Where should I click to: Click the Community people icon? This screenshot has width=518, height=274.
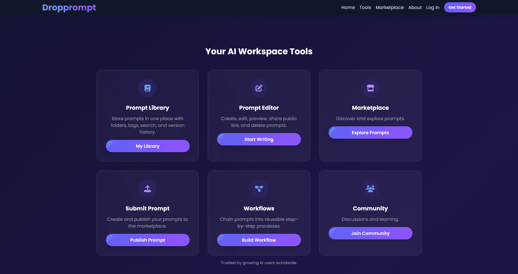tap(370, 189)
